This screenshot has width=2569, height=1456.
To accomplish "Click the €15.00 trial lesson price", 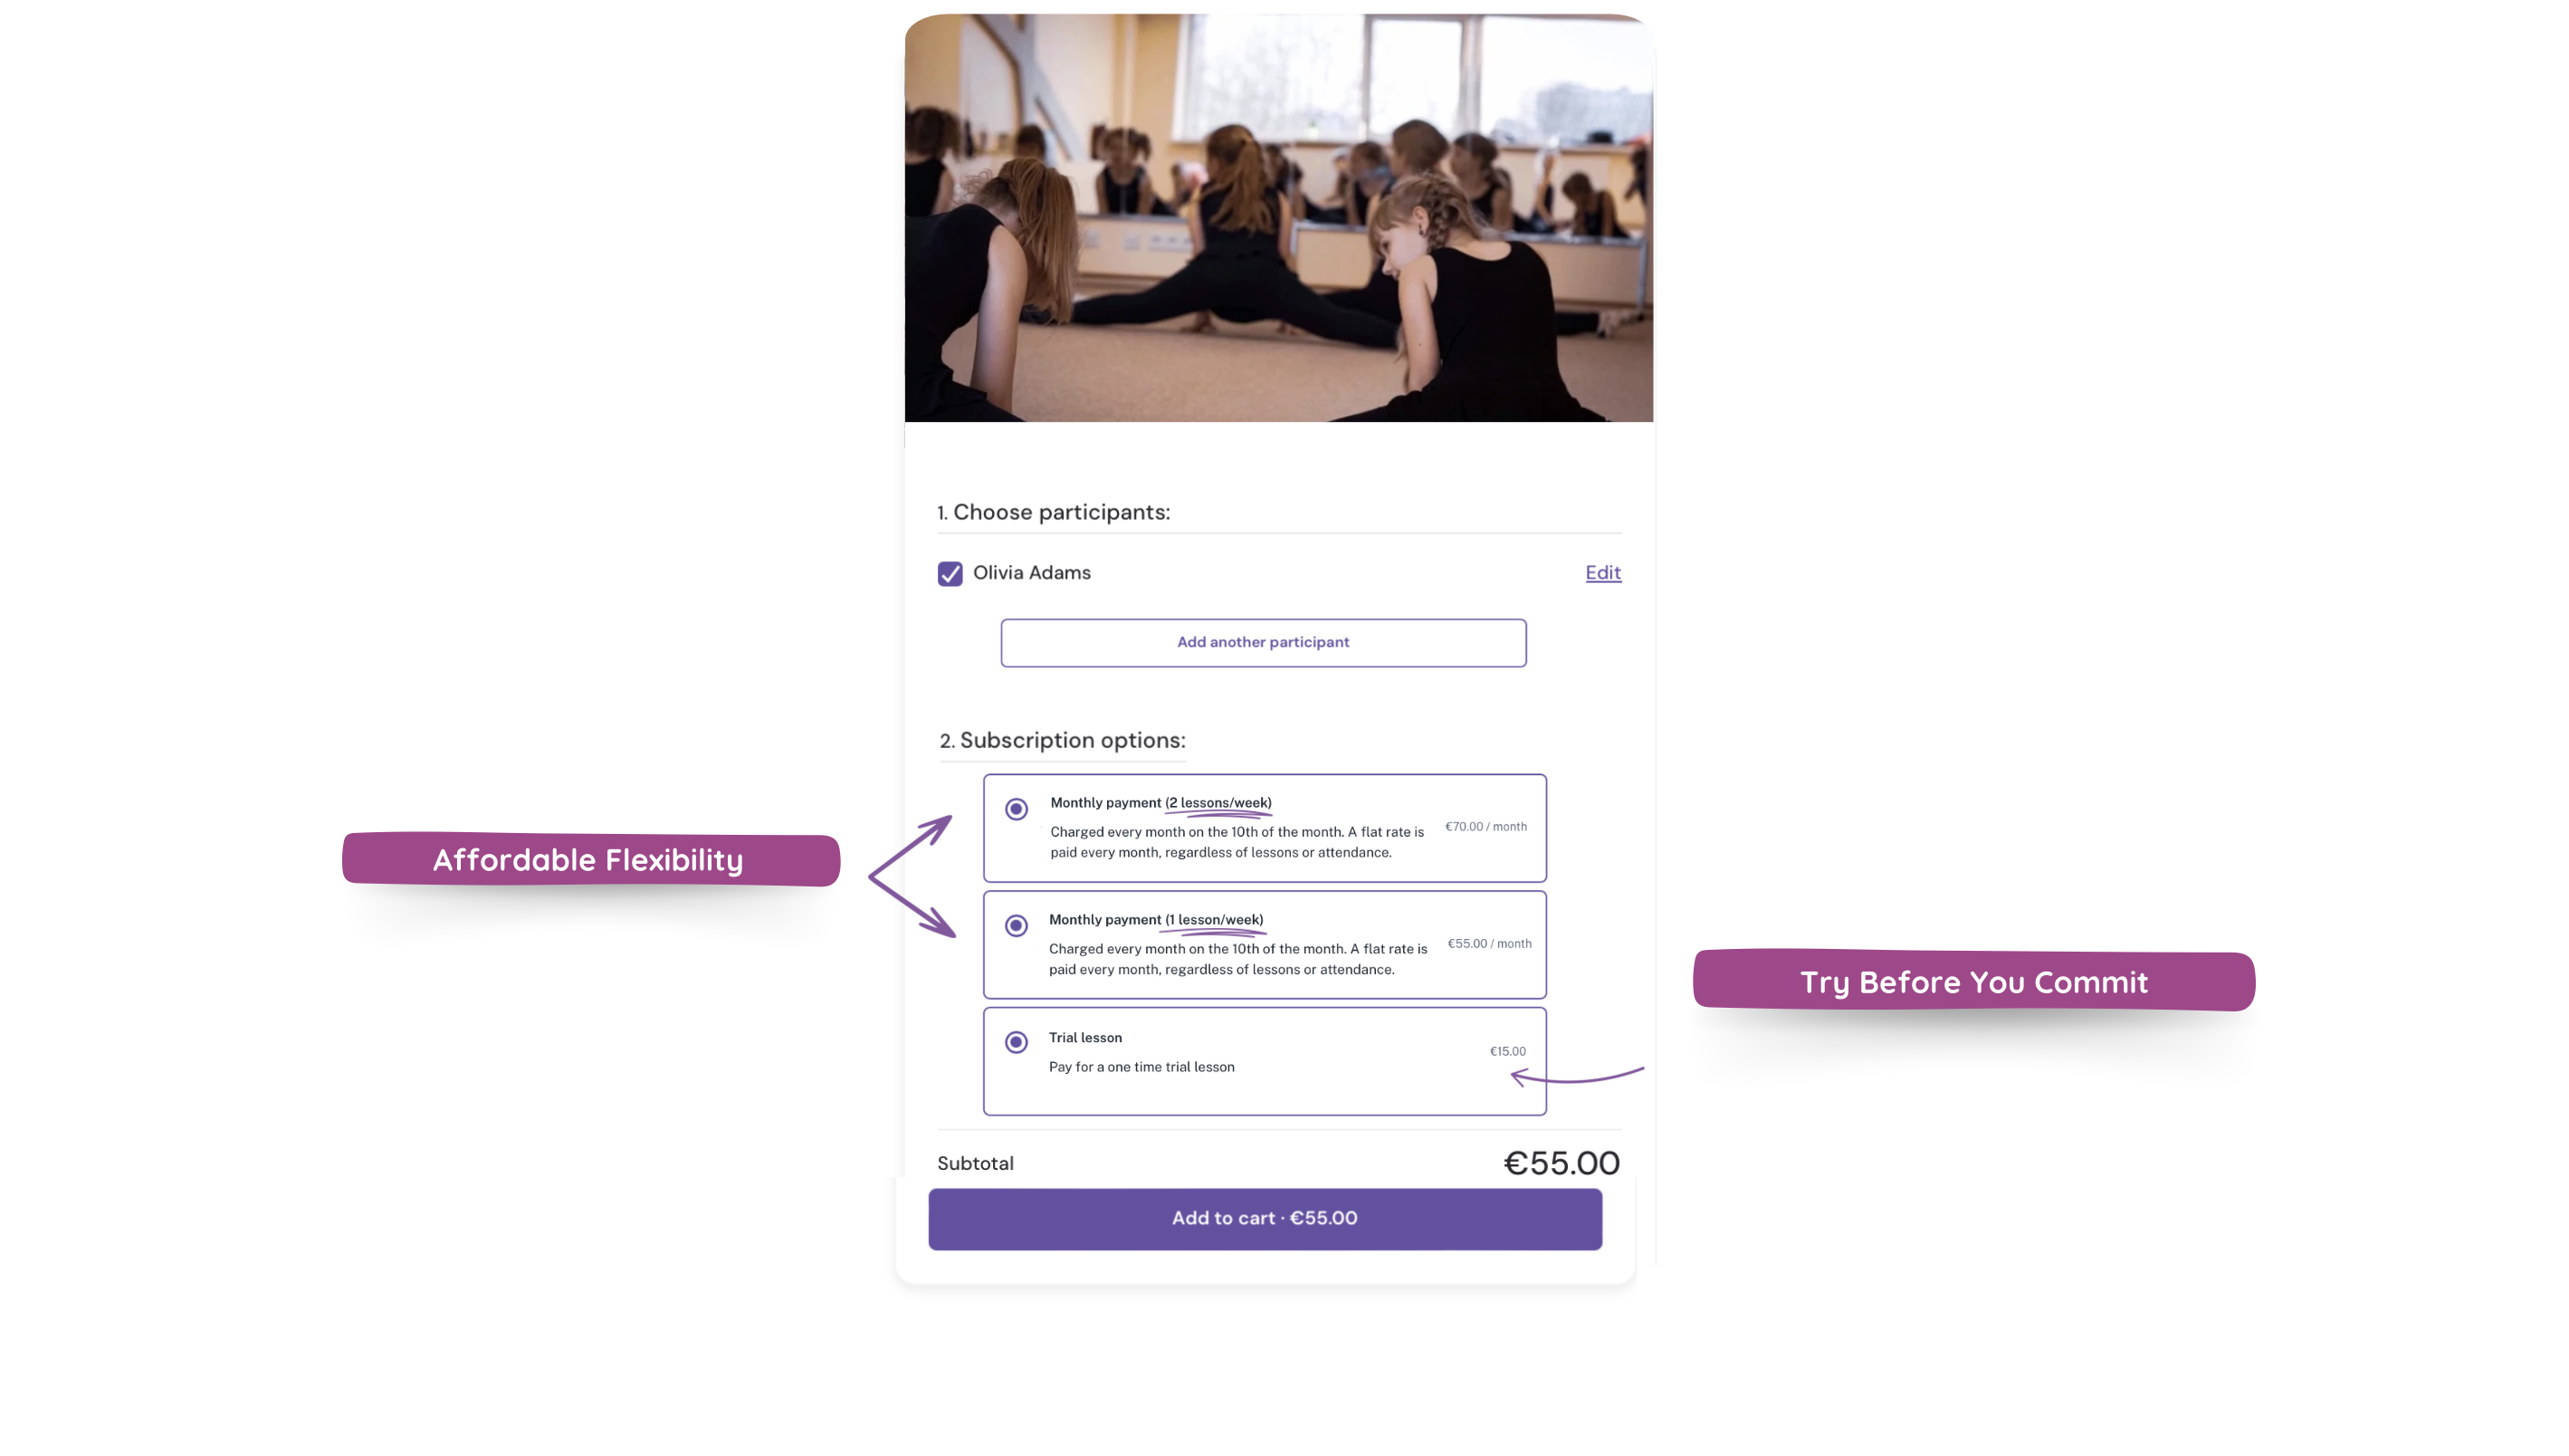I will click(1507, 1050).
